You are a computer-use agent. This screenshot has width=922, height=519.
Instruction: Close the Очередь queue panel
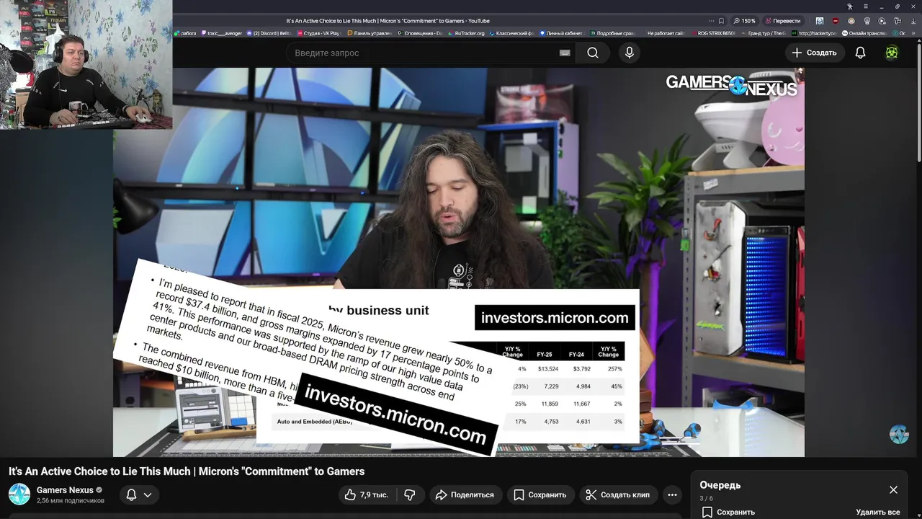pyautogui.click(x=893, y=489)
